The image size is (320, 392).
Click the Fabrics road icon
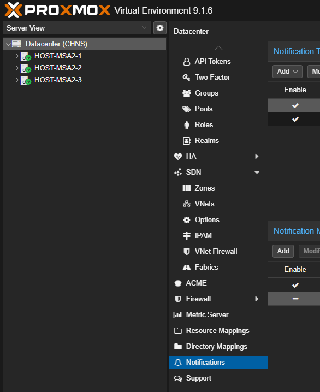(x=187, y=268)
